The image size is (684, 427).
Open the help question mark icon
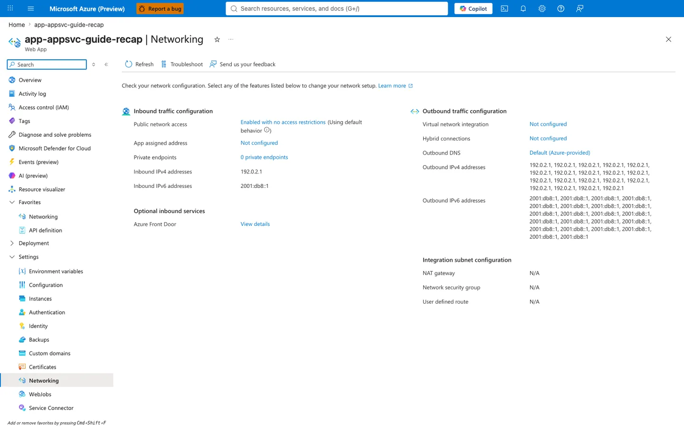point(560,9)
